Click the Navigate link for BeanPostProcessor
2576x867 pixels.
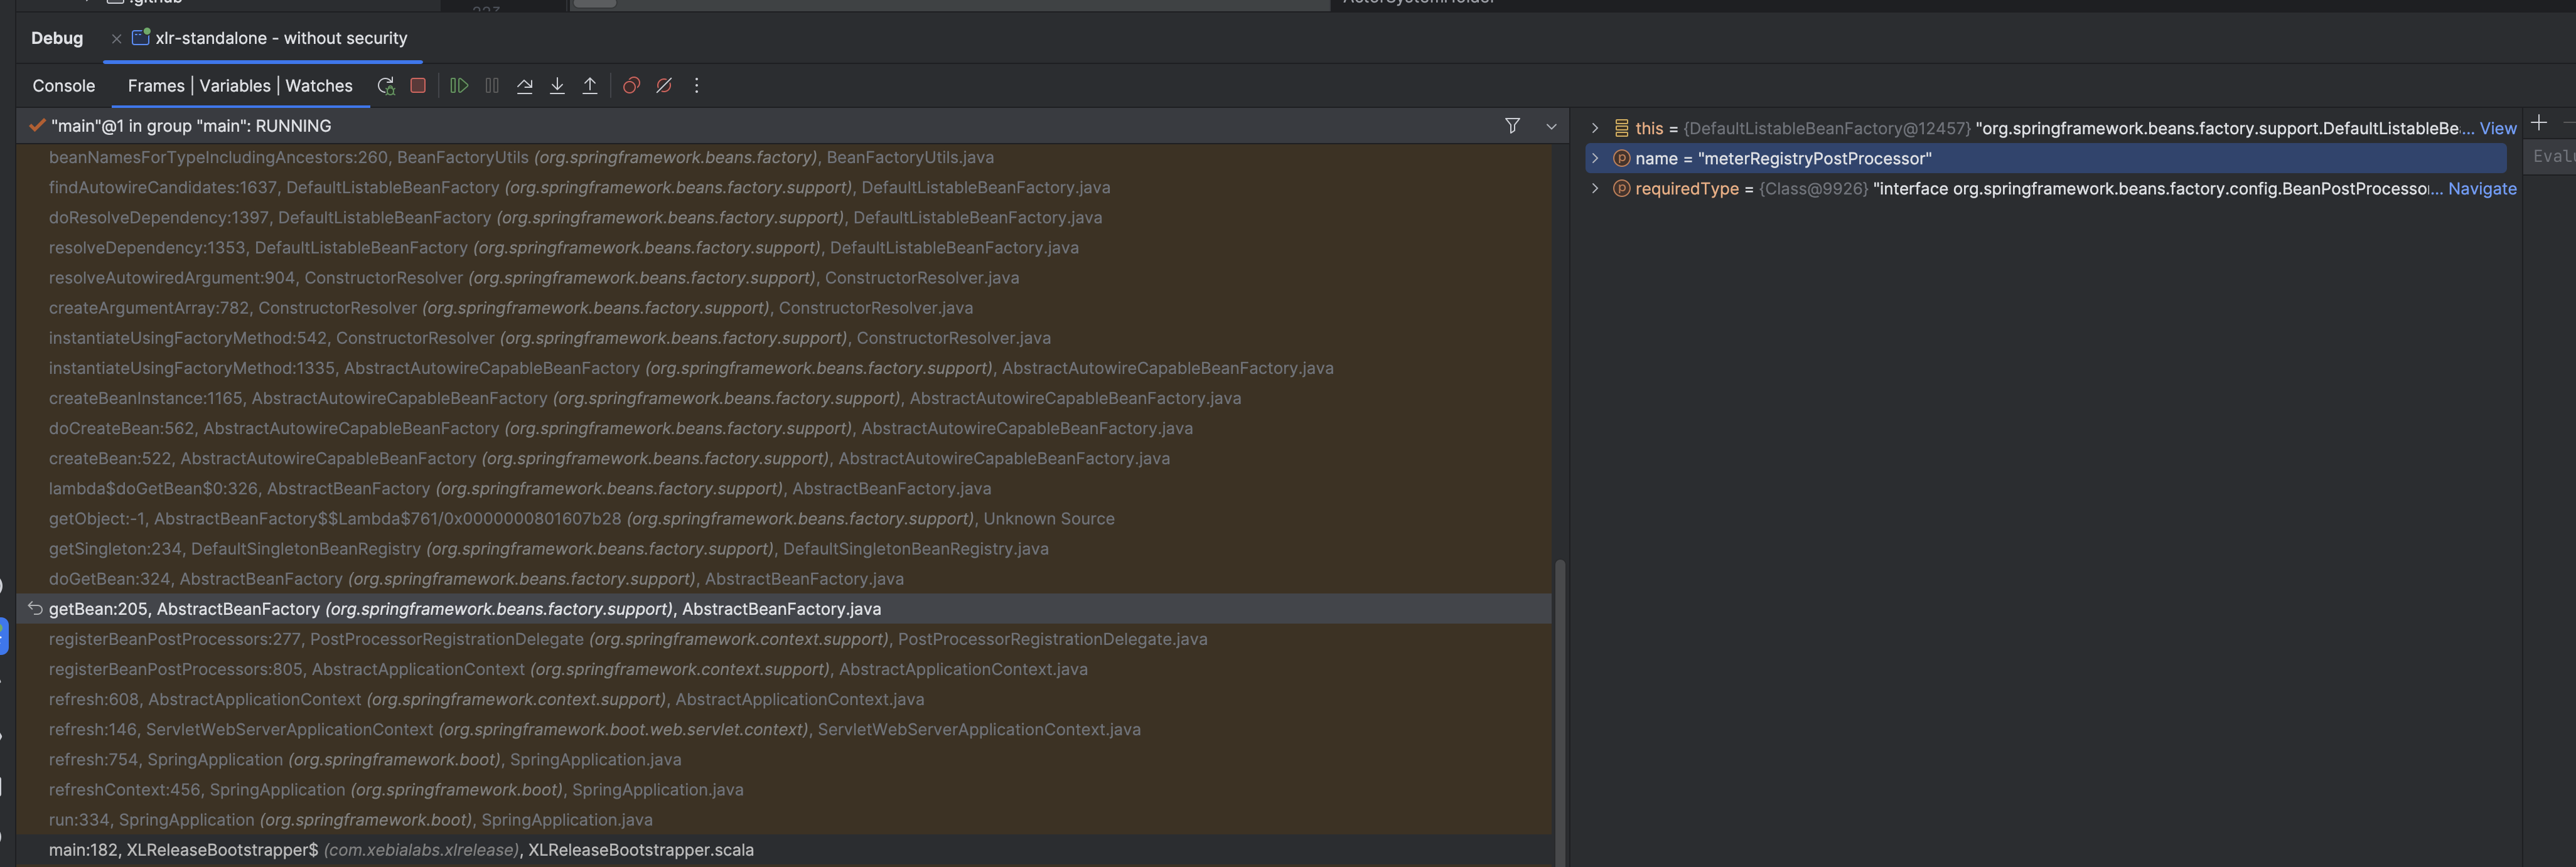click(2483, 188)
